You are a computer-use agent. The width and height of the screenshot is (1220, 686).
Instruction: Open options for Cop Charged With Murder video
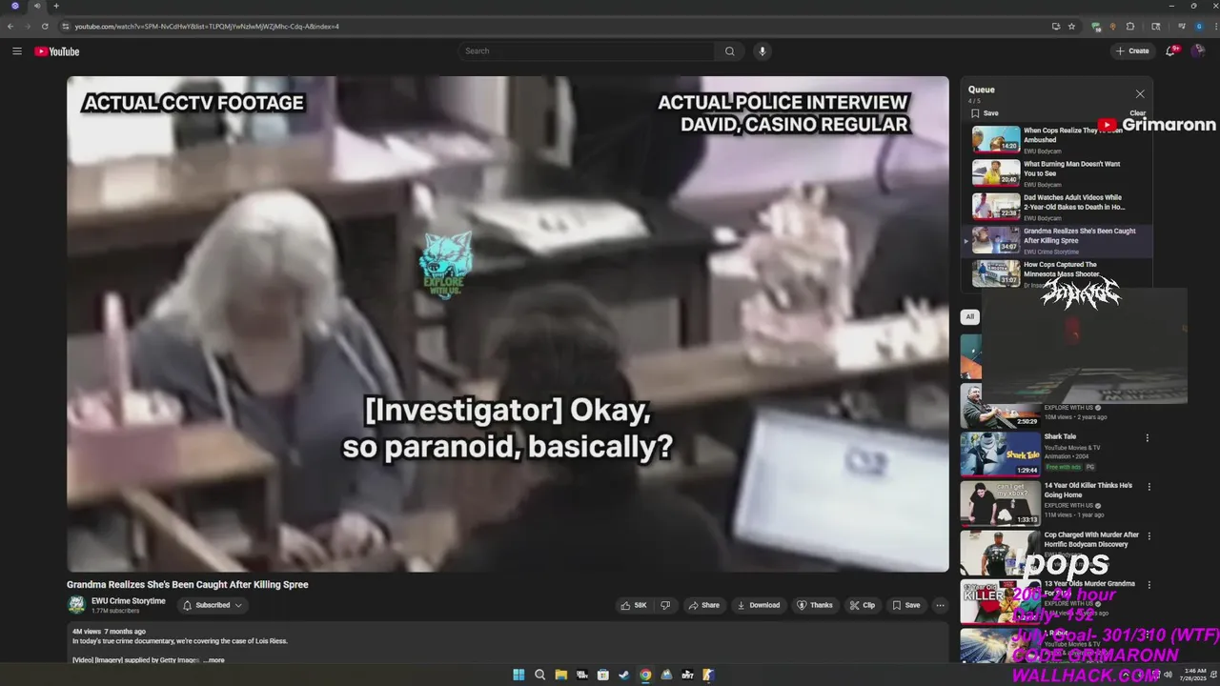(1149, 536)
